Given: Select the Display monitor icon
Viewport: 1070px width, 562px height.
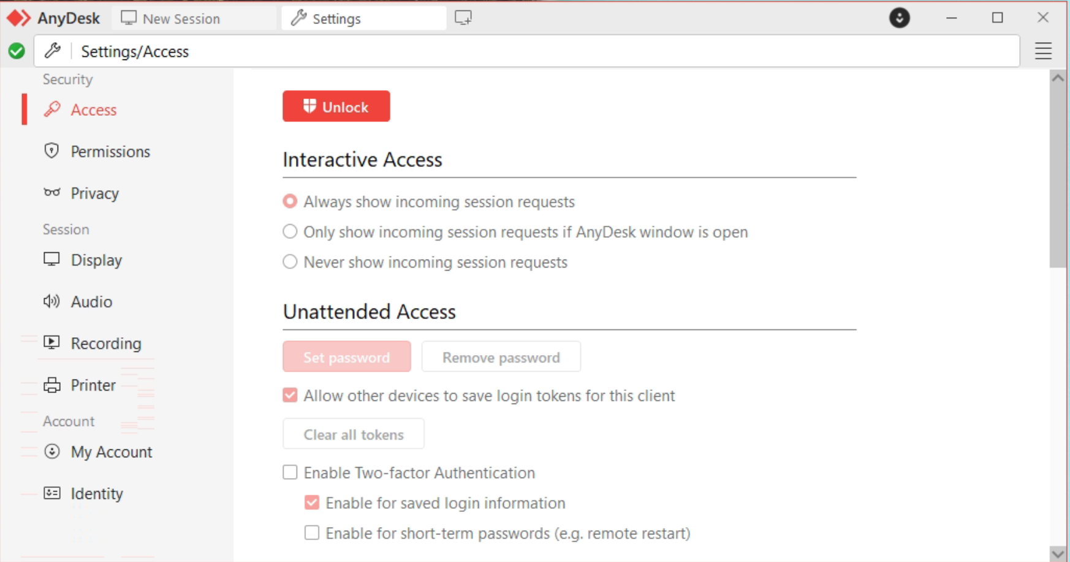Looking at the screenshot, I should tap(51, 259).
